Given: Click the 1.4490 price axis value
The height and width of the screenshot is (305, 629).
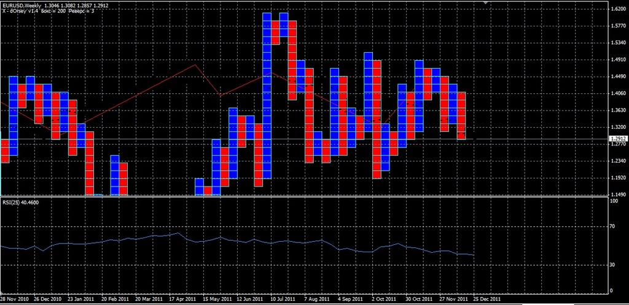Looking at the screenshot, I should click(x=618, y=77).
